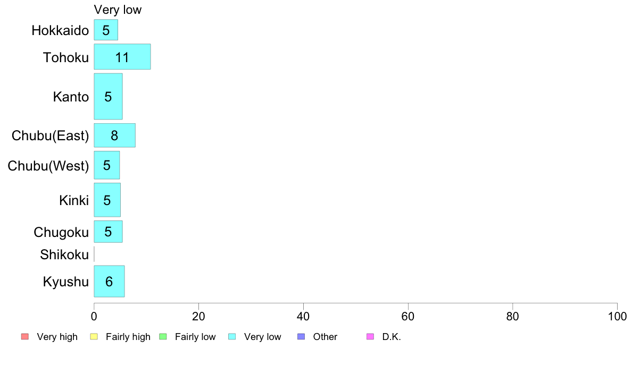632x391 pixels.
Task: Select the Hokkaido bar showing 5
Action: 106,30
